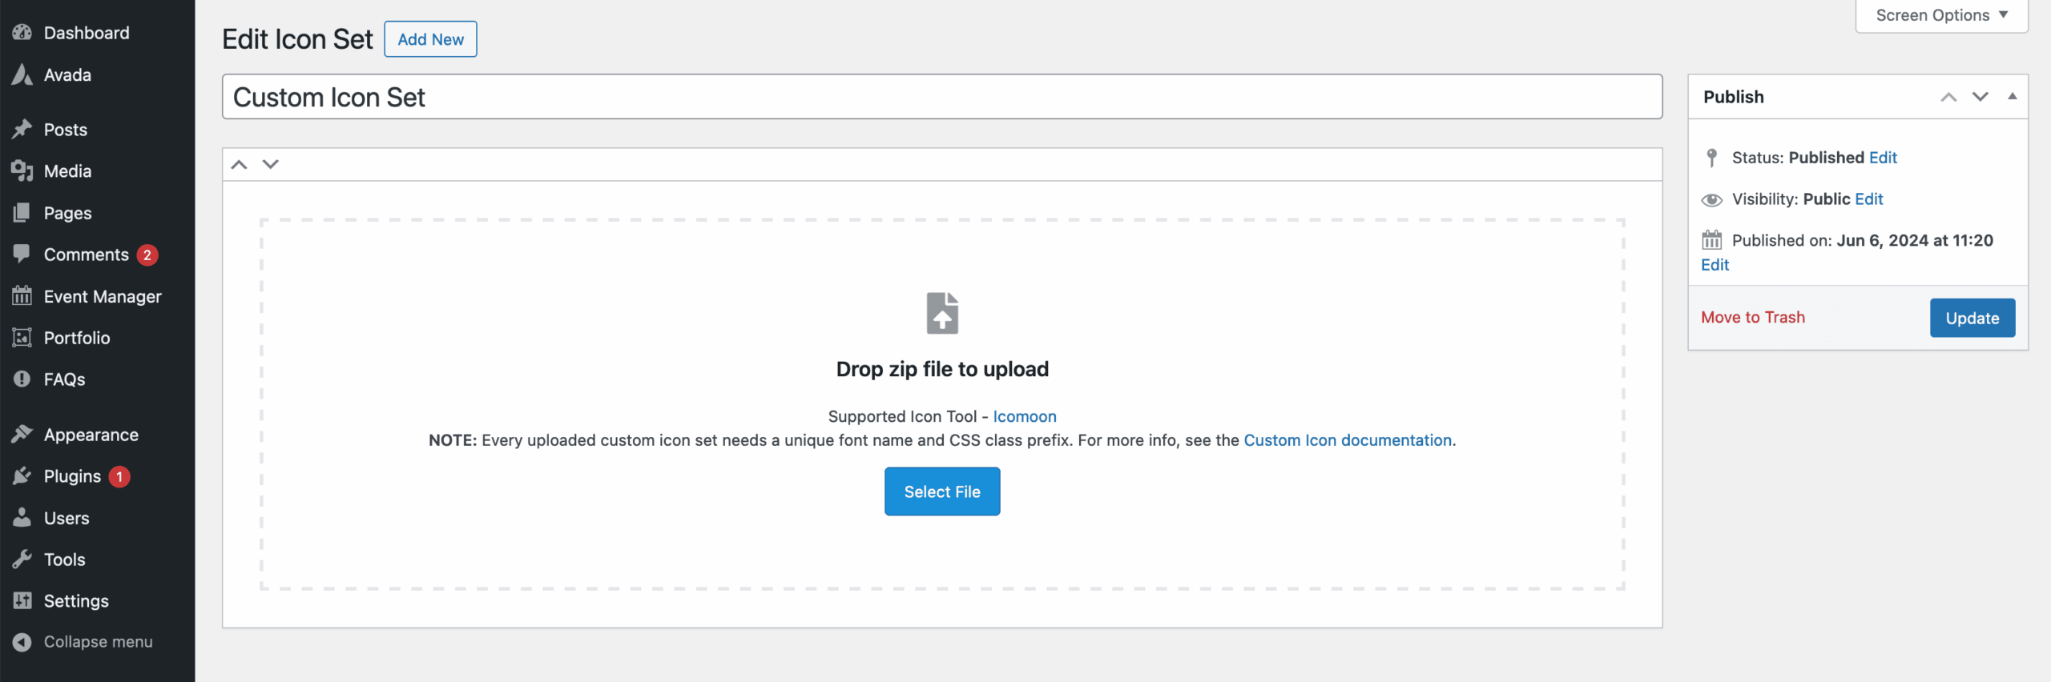Click the Avada logo icon
Image resolution: width=2051 pixels, height=682 pixels.
(x=22, y=75)
